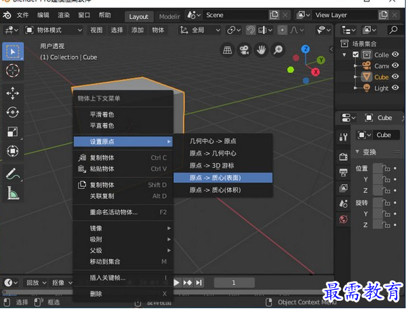This screenshot has width=407, height=313.
Task: Click the View Layer name field
Action: pyautogui.click(x=345, y=15)
